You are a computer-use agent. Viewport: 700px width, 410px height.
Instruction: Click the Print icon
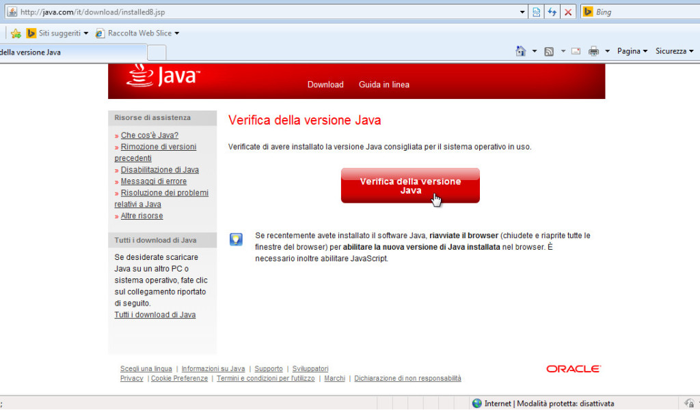coord(593,51)
